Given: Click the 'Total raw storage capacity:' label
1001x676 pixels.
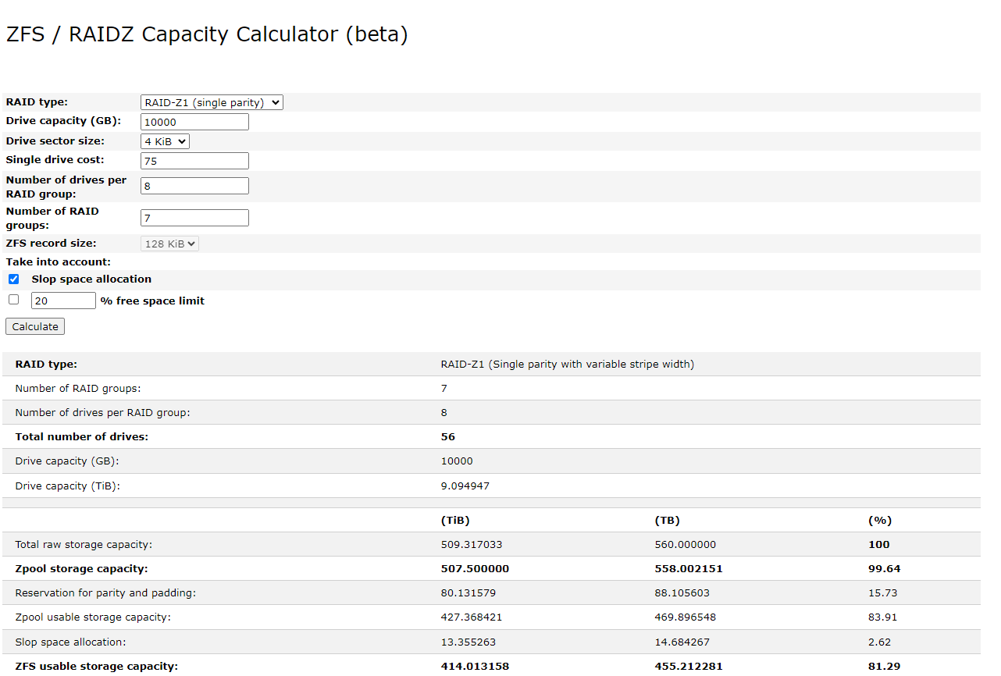Looking at the screenshot, I should 84,544.
